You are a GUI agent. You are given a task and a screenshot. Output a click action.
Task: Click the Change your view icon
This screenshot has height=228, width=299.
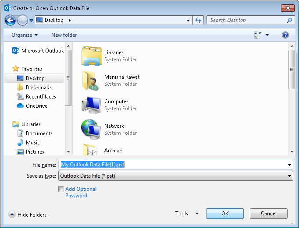[258, 35]
